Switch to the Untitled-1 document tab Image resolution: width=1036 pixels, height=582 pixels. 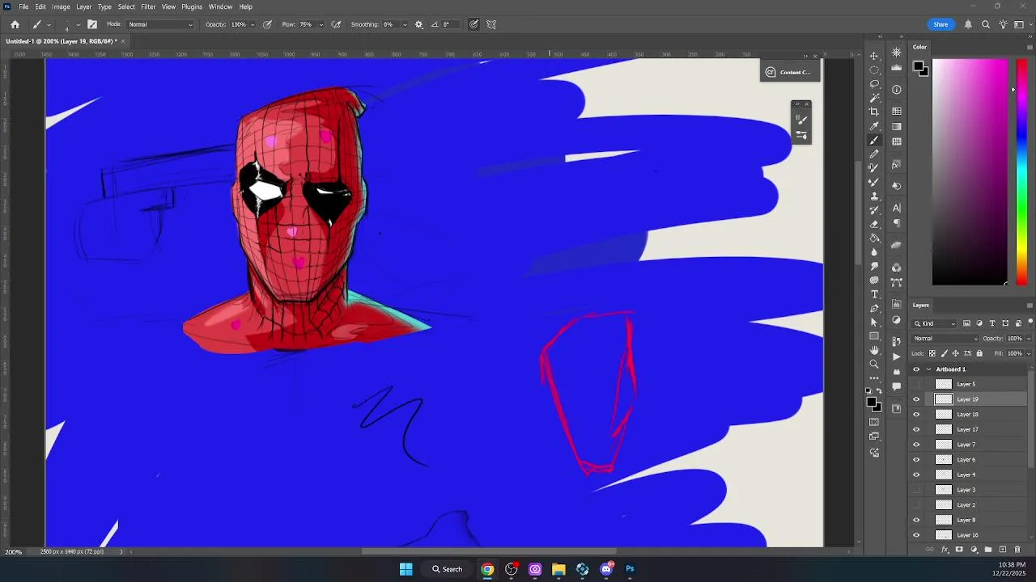(62, 41)
